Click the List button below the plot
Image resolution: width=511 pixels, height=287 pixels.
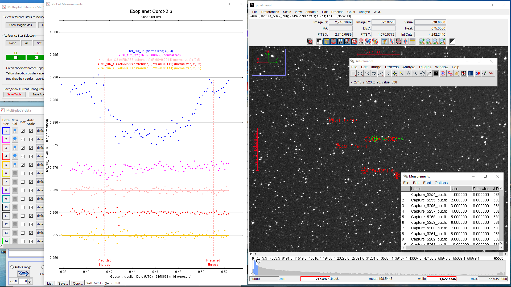coord(50,283)
